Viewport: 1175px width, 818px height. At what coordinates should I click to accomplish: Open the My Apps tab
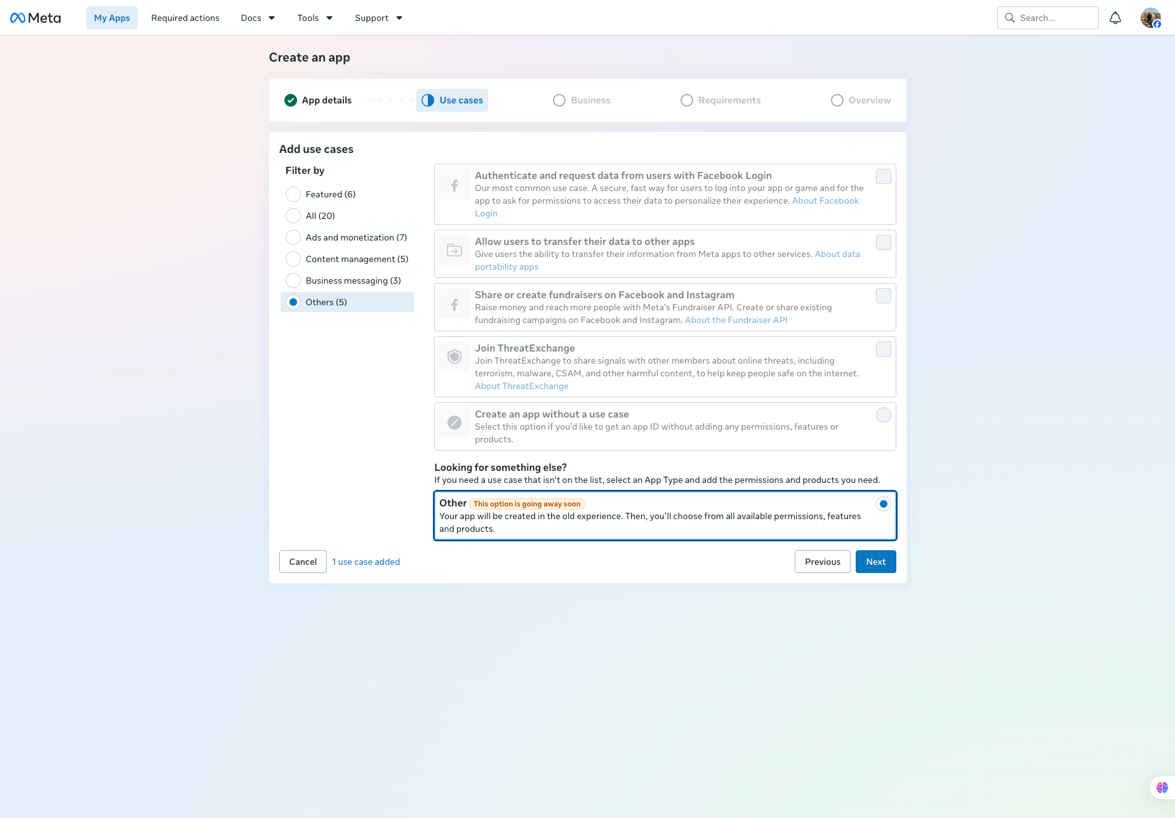click(112, 18)
